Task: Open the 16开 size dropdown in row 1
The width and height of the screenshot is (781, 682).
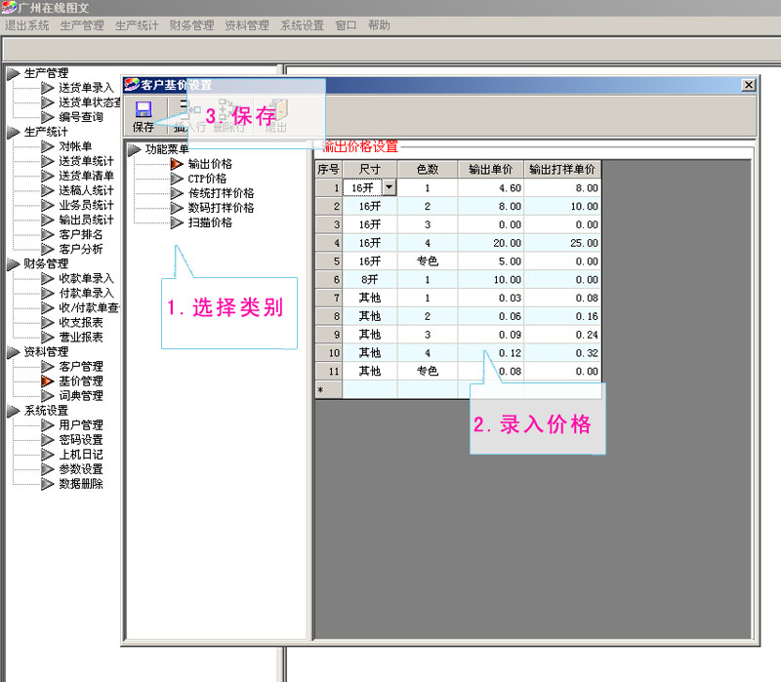Action: (x=389, y=187)
